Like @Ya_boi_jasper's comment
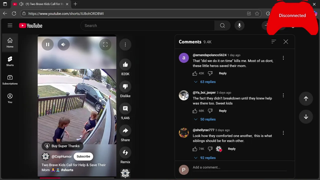The image size is (320, 180). coord(195,111)
